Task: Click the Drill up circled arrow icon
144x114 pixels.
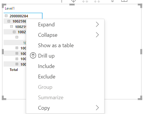Action: (33, 56)
